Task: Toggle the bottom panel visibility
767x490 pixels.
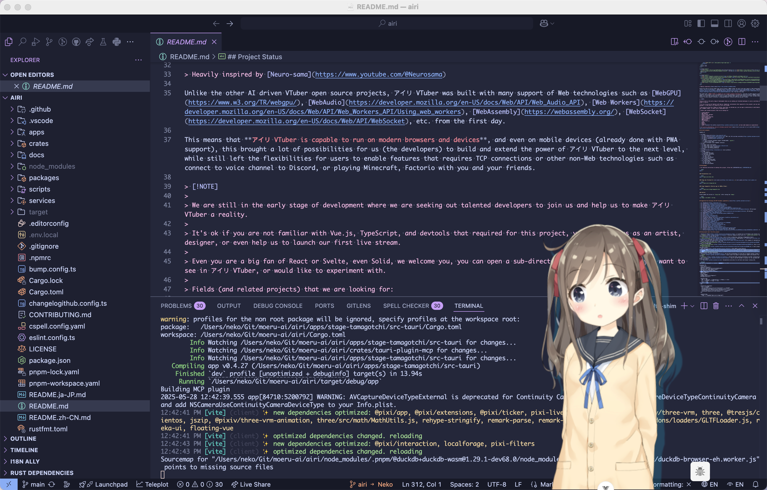Action: 714,24
